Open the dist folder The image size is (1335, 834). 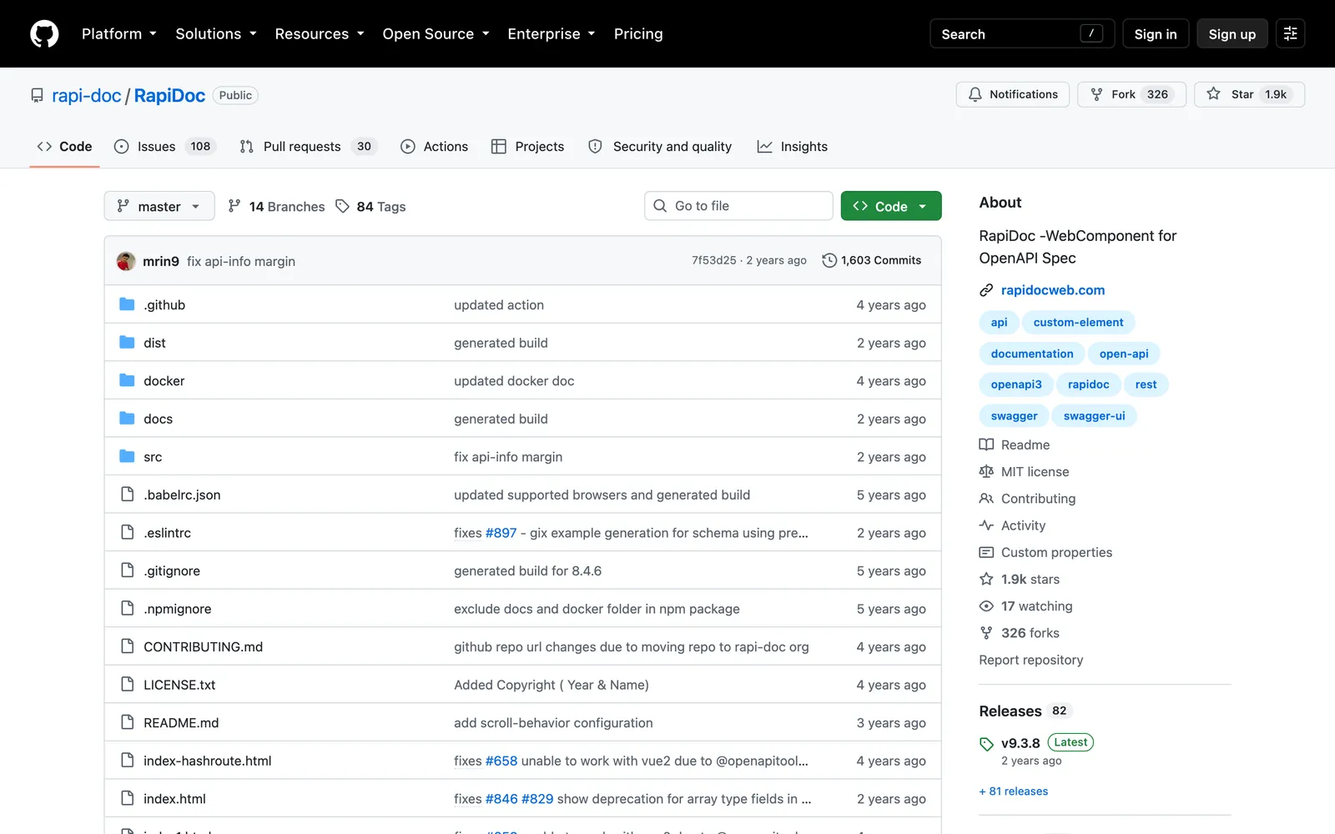tap(154, 343)
